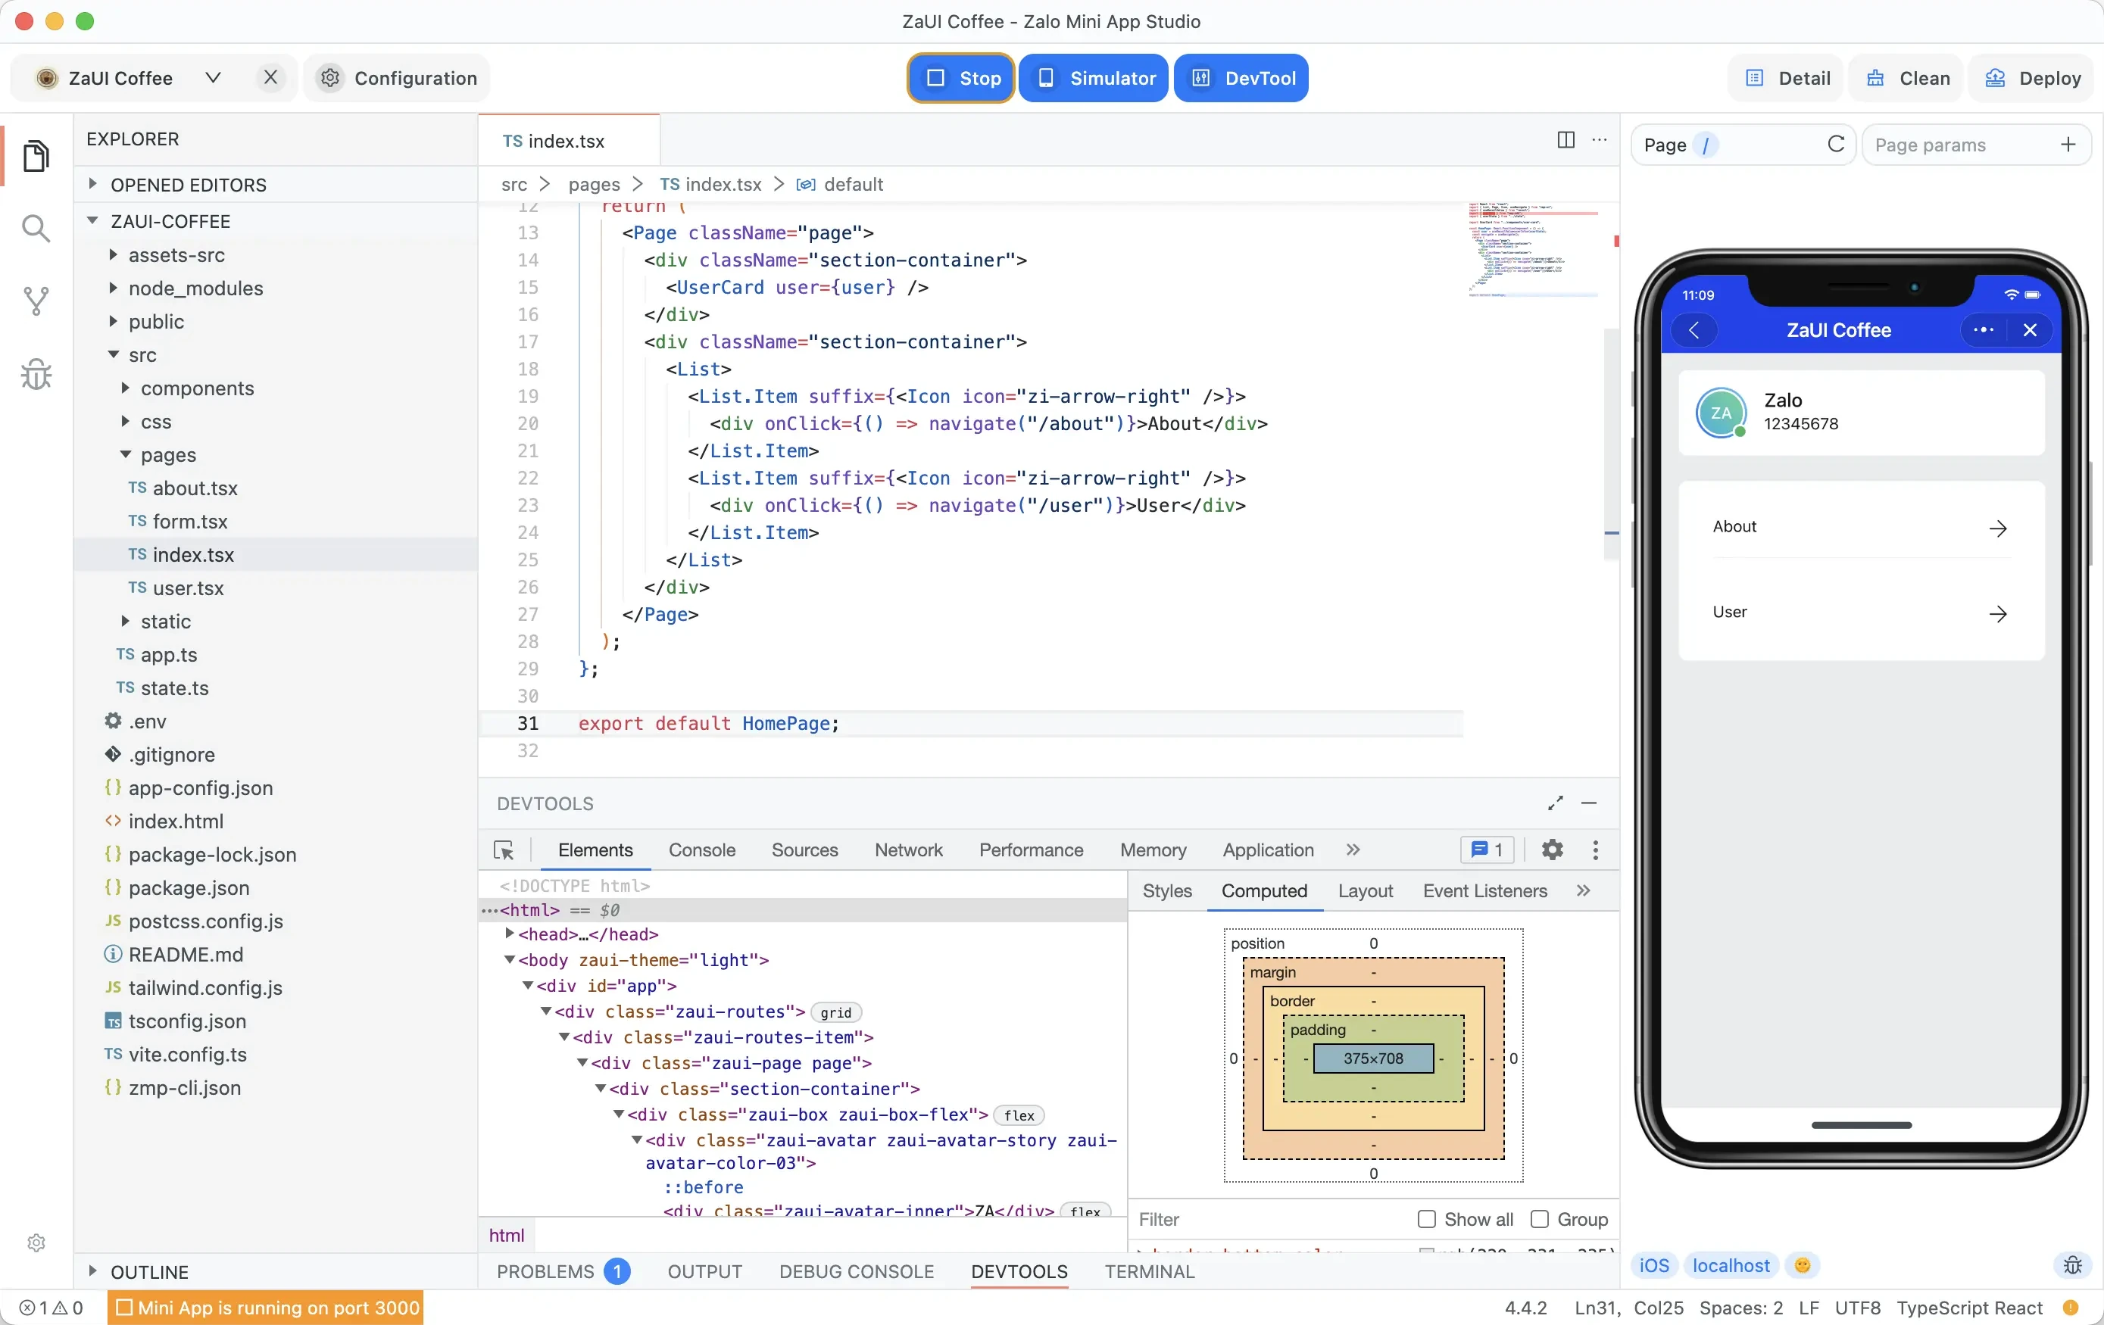2104x1325 pixels.
Task: Open the Debug bug icon in activity bar
Action: [36, 375]
